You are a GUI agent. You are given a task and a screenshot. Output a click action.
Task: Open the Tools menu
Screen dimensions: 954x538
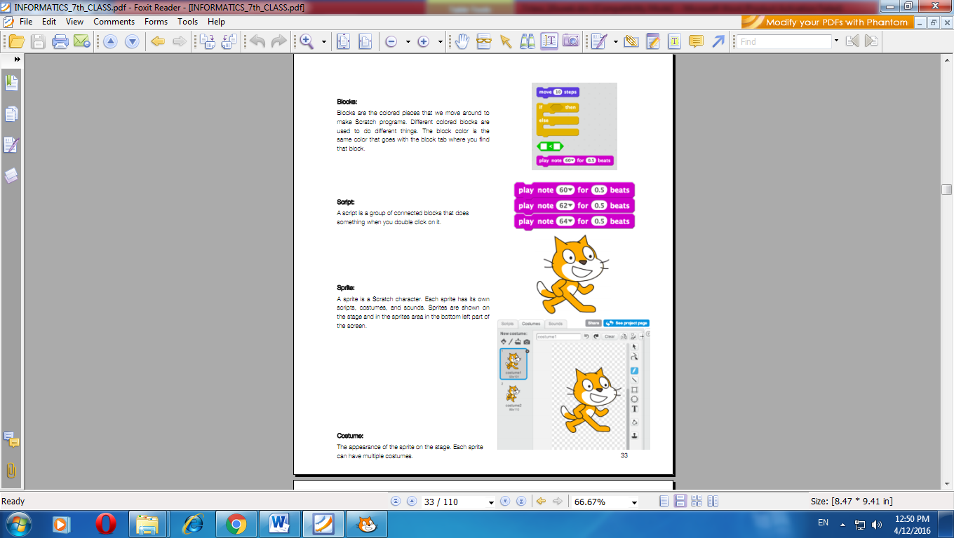click(187, 22)
